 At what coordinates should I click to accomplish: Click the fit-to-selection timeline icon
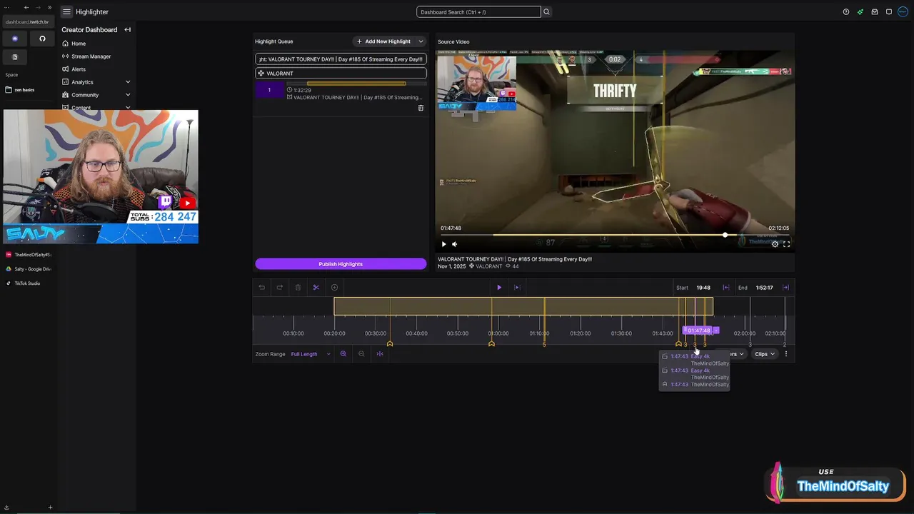380,354
